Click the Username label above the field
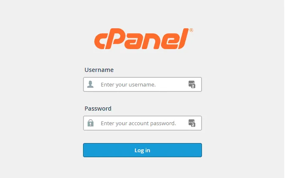Viewport: 285px width, 178px height. click(x=99, y=70)
